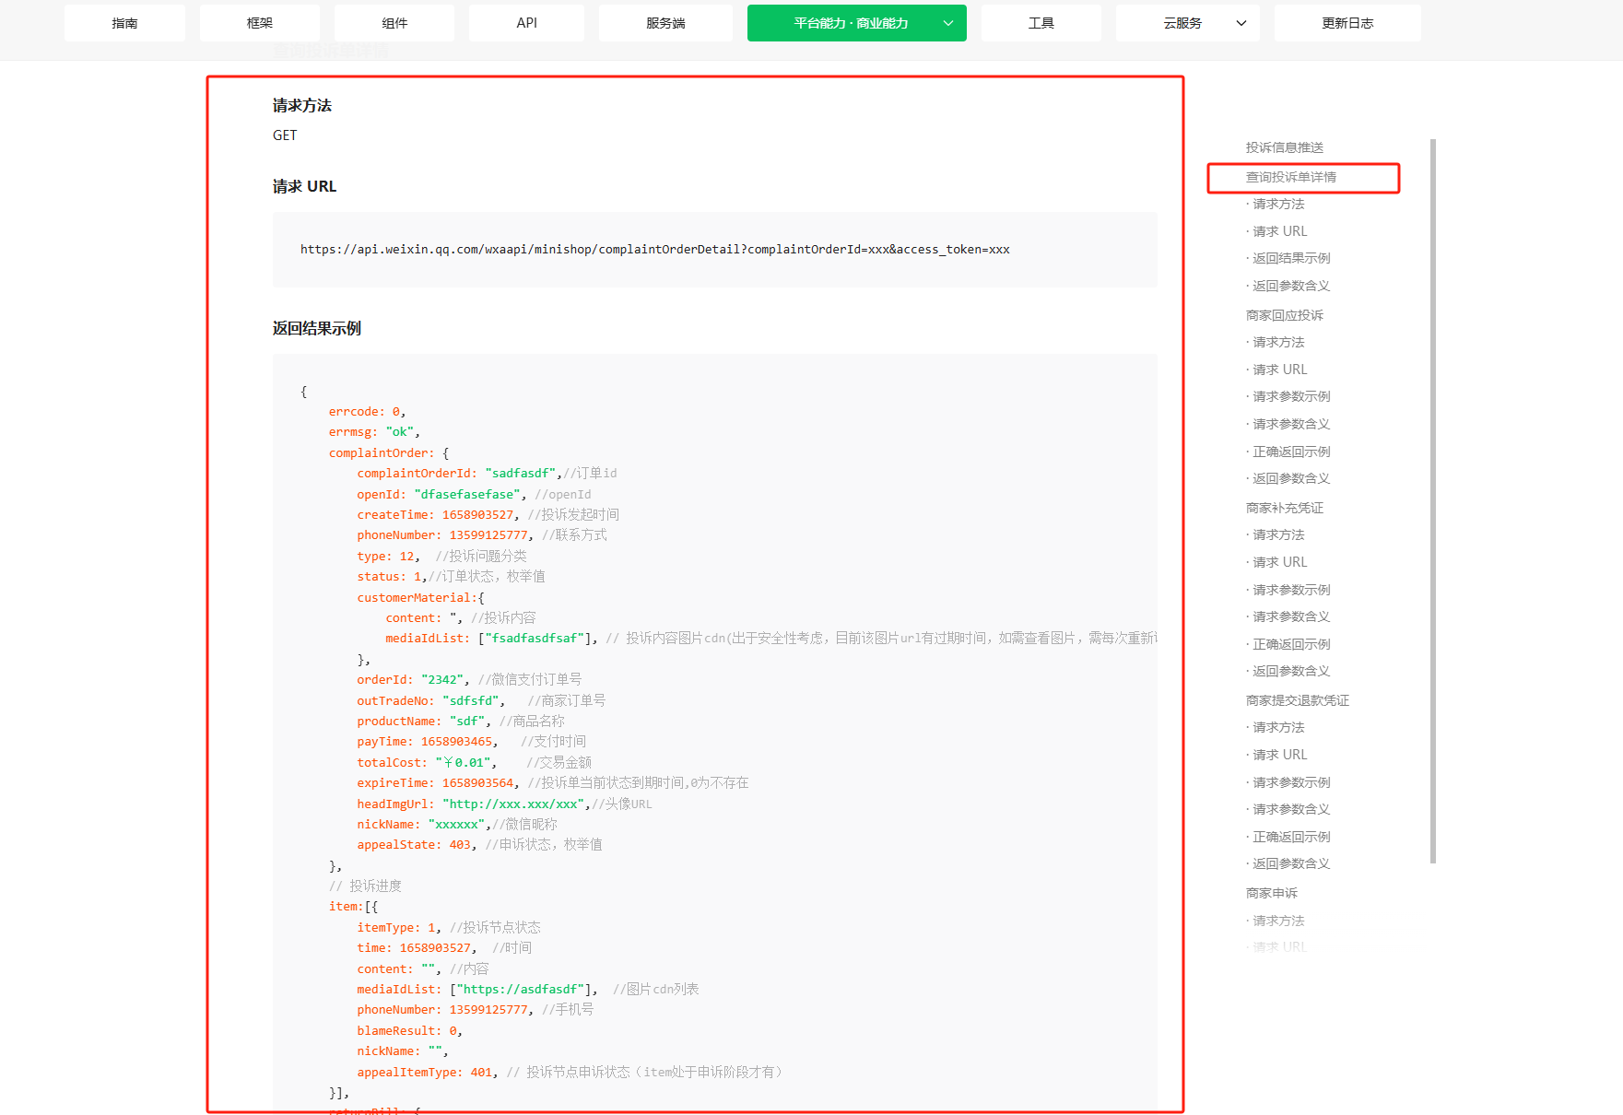Click the 'appealState: 403' code line
Viewport: 1623px width, 1115px height.
click(480, 845)
